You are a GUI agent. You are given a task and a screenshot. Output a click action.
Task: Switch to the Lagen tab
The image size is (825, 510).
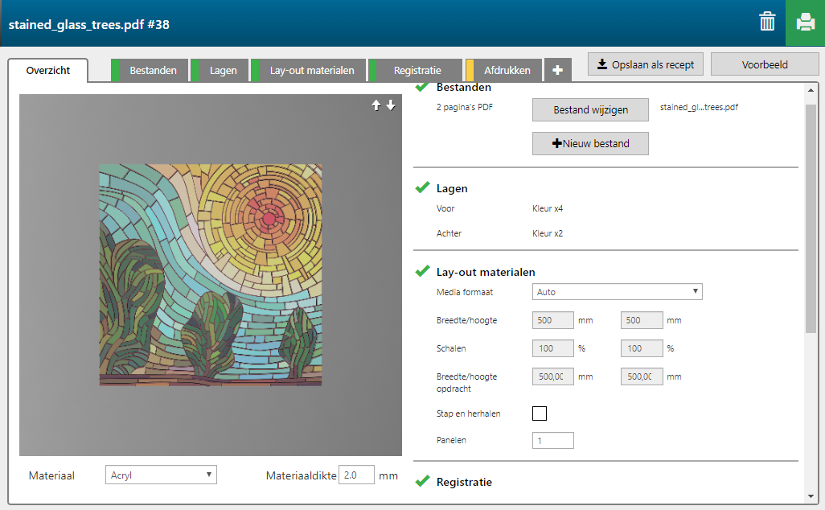[x=220, y=70]
